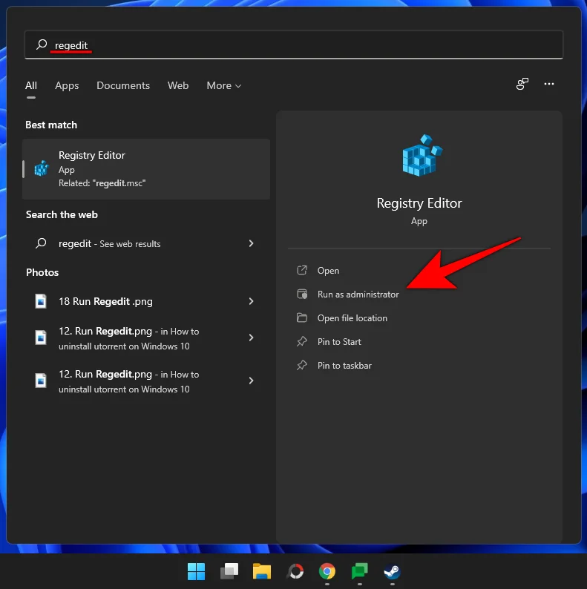587x589 pixels.
Task: Expand chevron next to regedit web results
Action: pyautogui.click(x=251, y=243)
